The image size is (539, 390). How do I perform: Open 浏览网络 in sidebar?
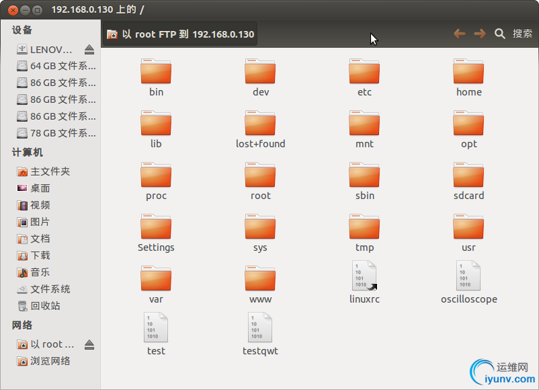pyautogui.click(x=43, y=361)
